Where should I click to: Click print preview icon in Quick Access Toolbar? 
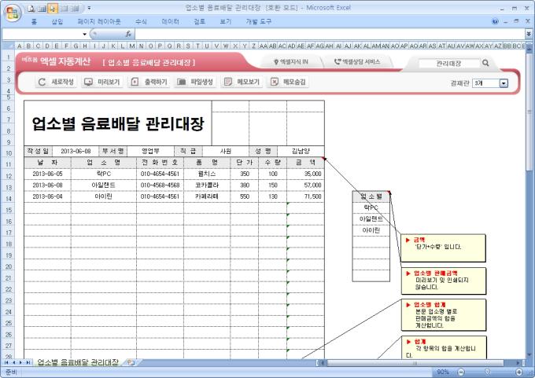(x=31, y=8)
